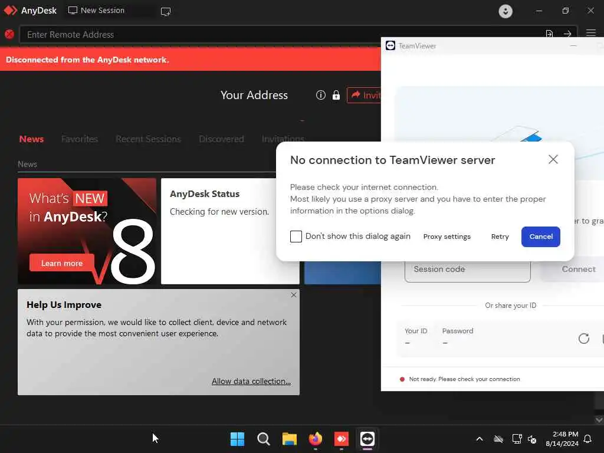This screenshot has width=604, height=453.
Task: Open file transfer icon beside address bar
Action: coord(549,34)
